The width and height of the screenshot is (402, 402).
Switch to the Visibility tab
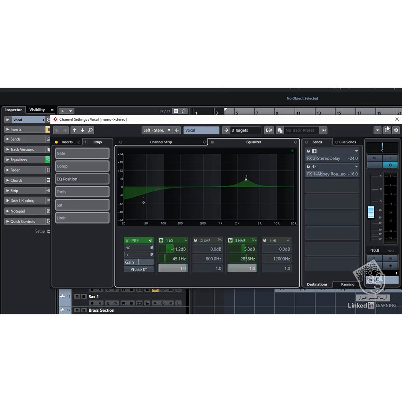pos(37,110)
